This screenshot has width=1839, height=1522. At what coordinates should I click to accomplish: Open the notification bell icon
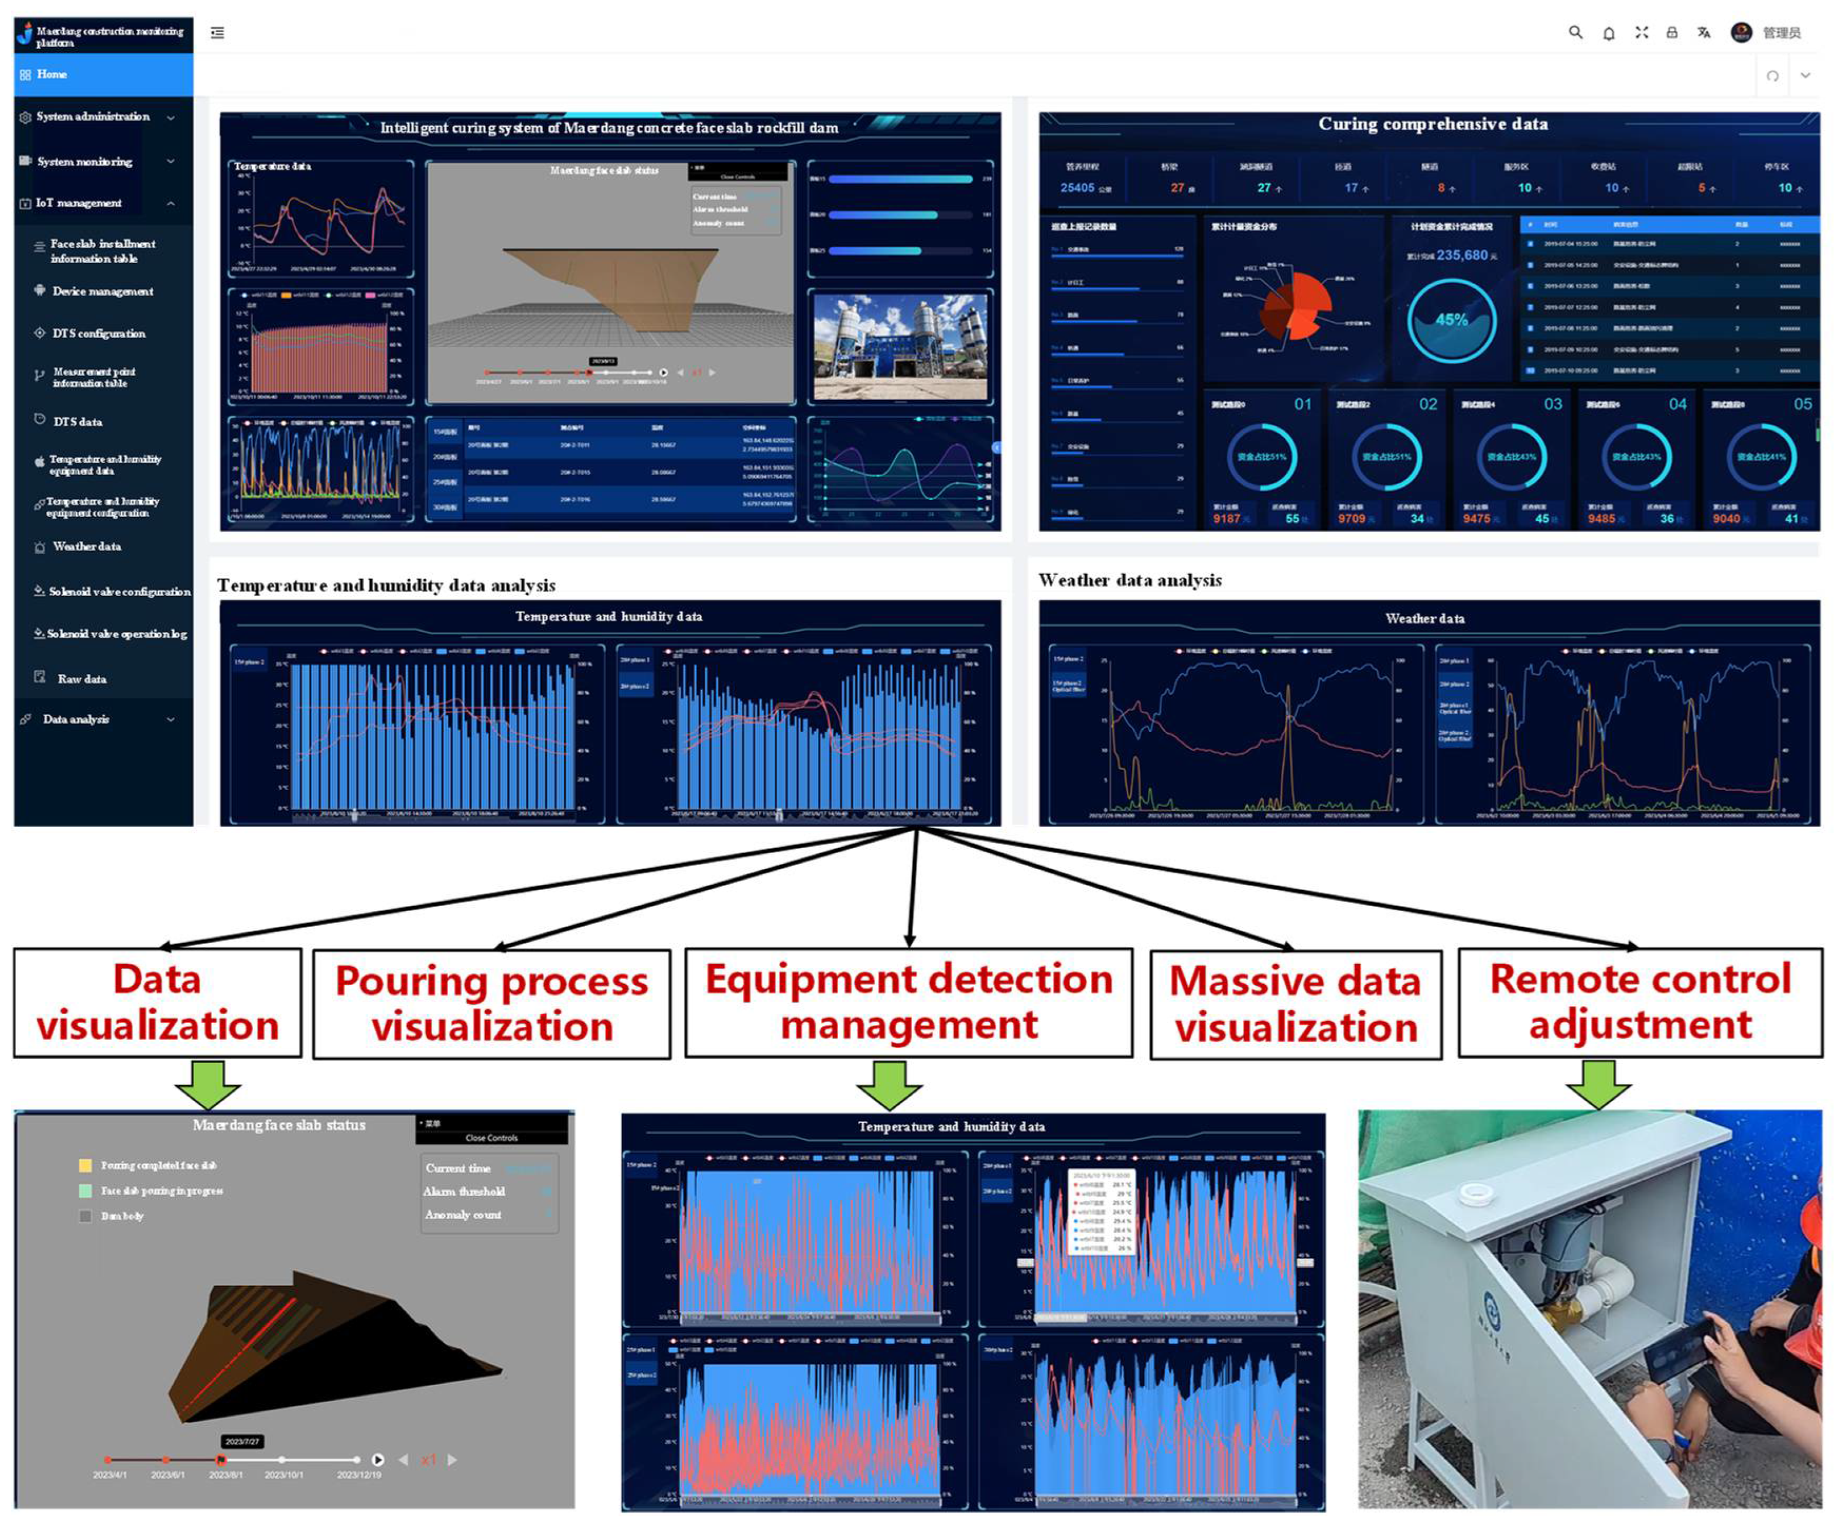[1609, 33]
